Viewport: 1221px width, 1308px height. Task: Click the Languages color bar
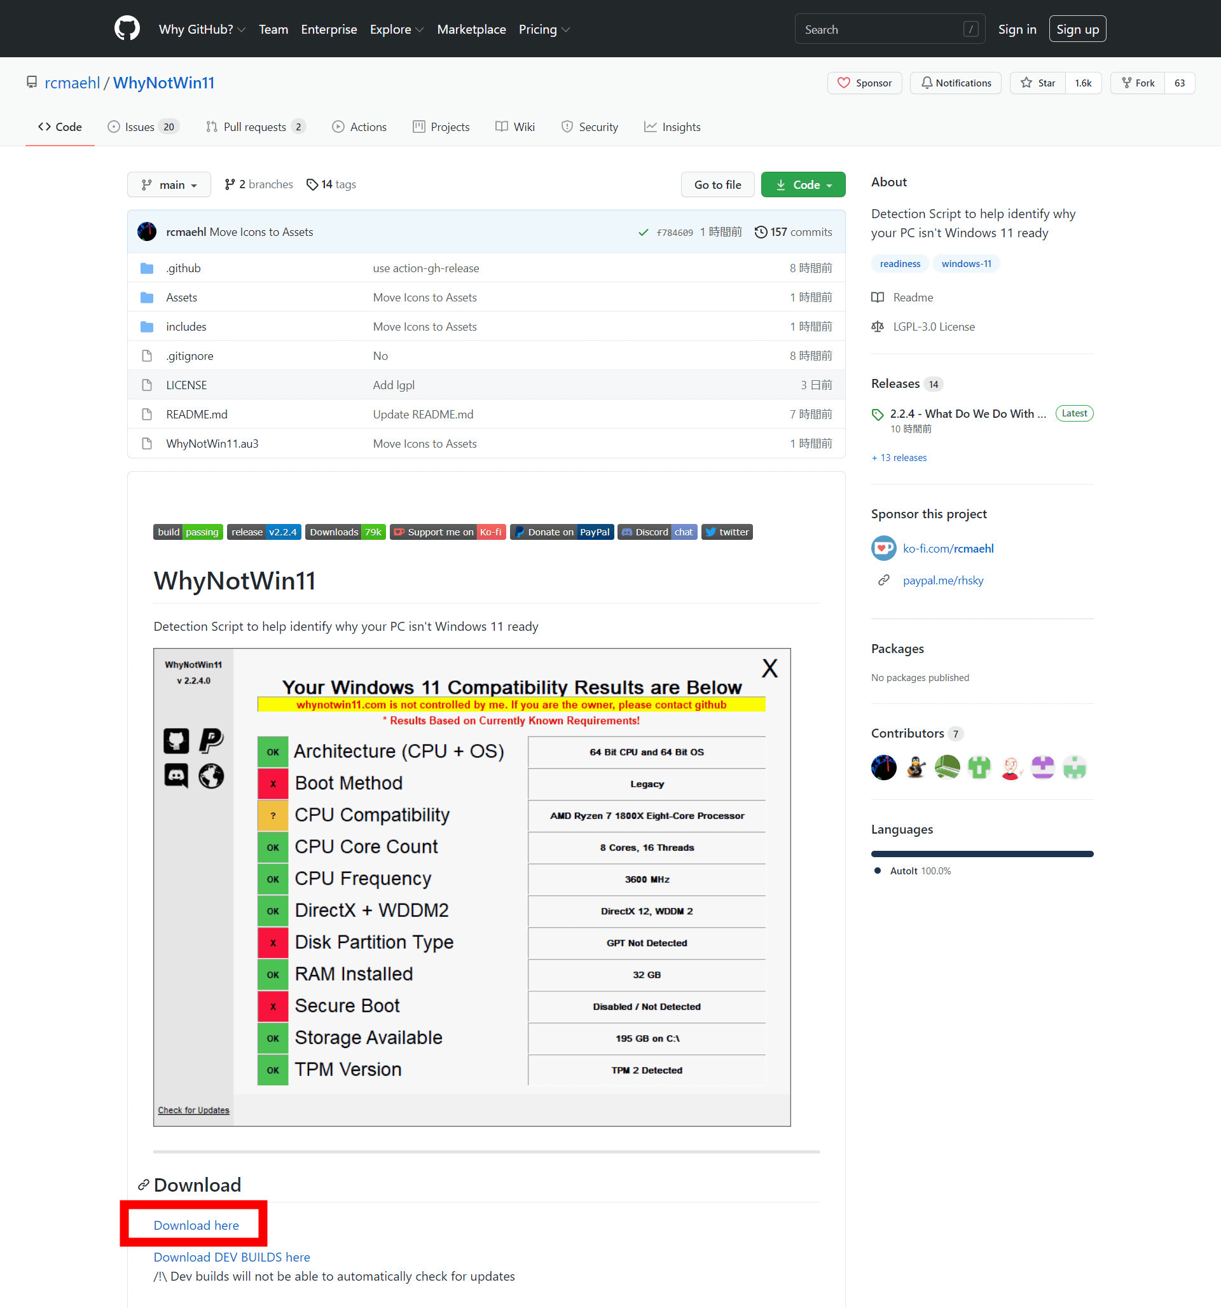click(x=982, y=854)
